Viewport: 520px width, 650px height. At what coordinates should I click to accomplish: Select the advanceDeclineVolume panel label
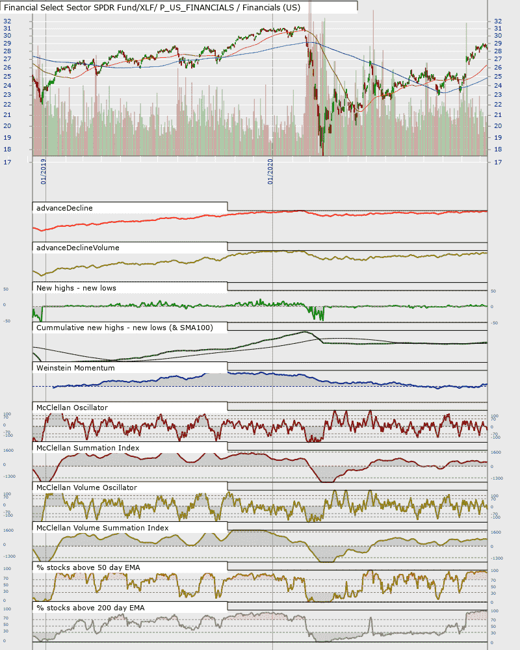(78, 248)
